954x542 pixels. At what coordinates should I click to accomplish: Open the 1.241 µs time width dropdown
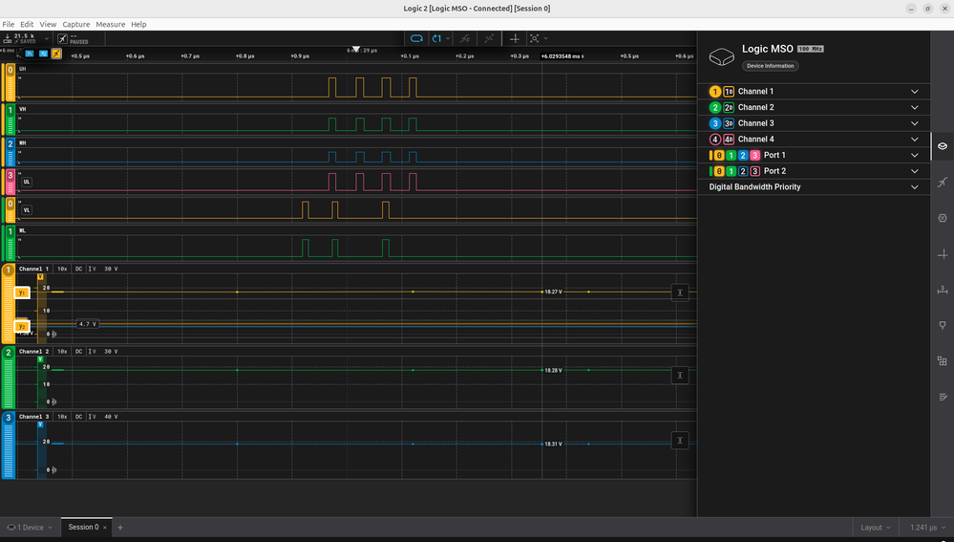[927, 528]
